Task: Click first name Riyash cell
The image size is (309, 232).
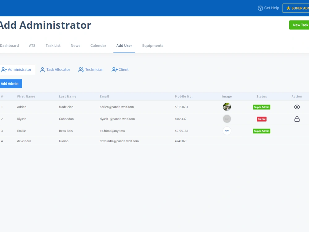Action: 22,119
